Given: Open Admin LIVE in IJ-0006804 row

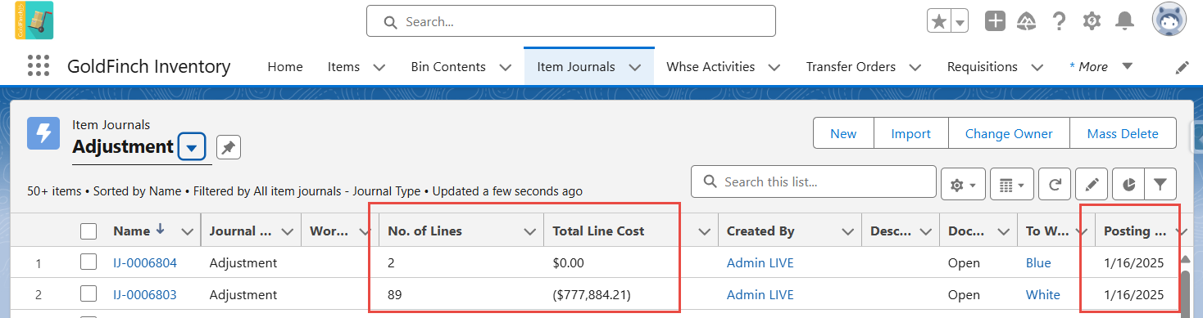Looking at the screenshot, I should [760, 262].
